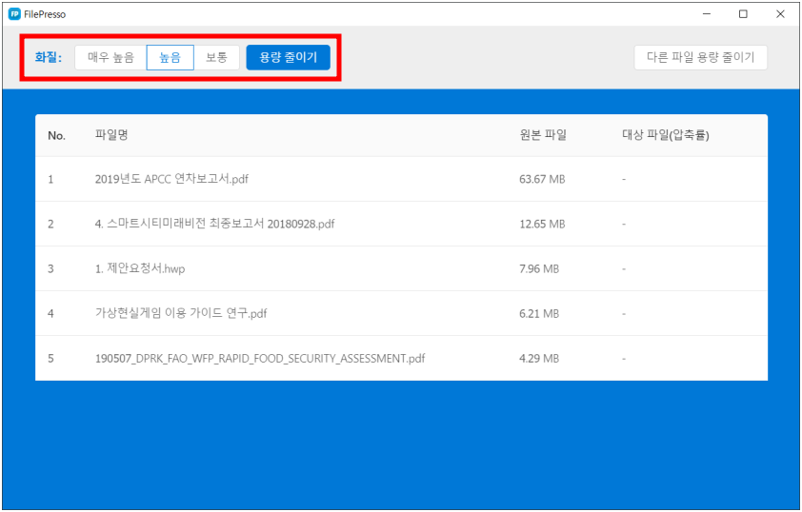Screen dimensions: 802x512
Task: Select the 190507_DPRK_FAO_WFP file row
Action: pos(259,359)
